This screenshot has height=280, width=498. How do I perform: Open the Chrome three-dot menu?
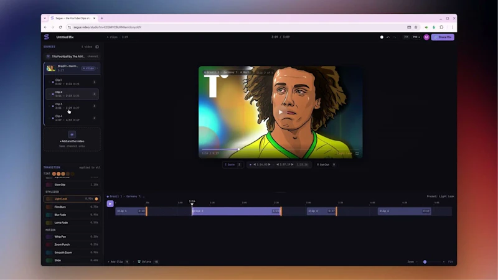coord(453,27)
